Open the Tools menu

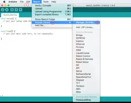coord(46,2)
